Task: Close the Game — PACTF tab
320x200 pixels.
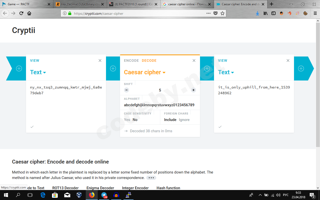Action: click(49, 4)
